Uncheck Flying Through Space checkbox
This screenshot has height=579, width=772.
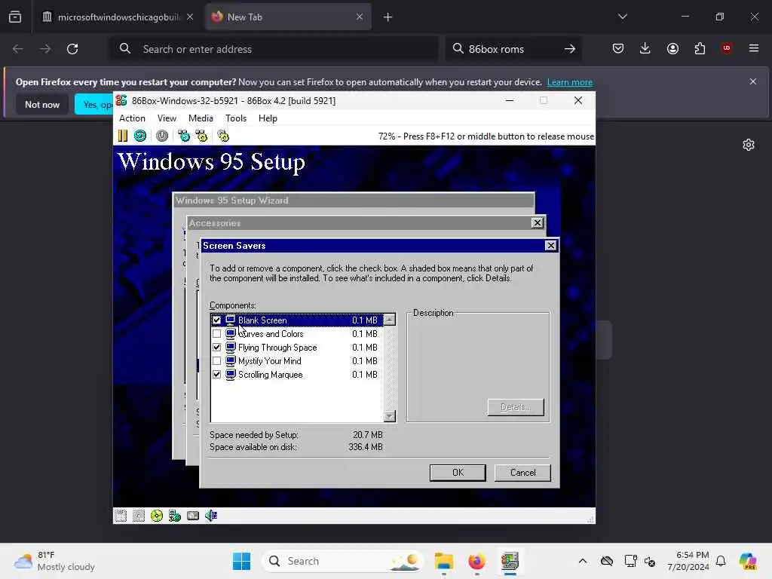point(216,347)
